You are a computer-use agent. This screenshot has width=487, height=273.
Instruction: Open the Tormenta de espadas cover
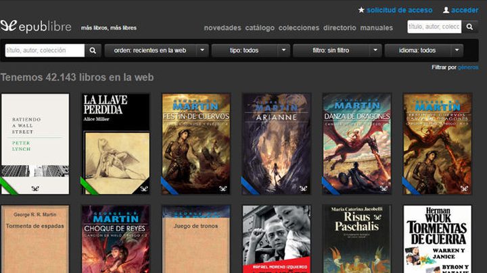35,239
